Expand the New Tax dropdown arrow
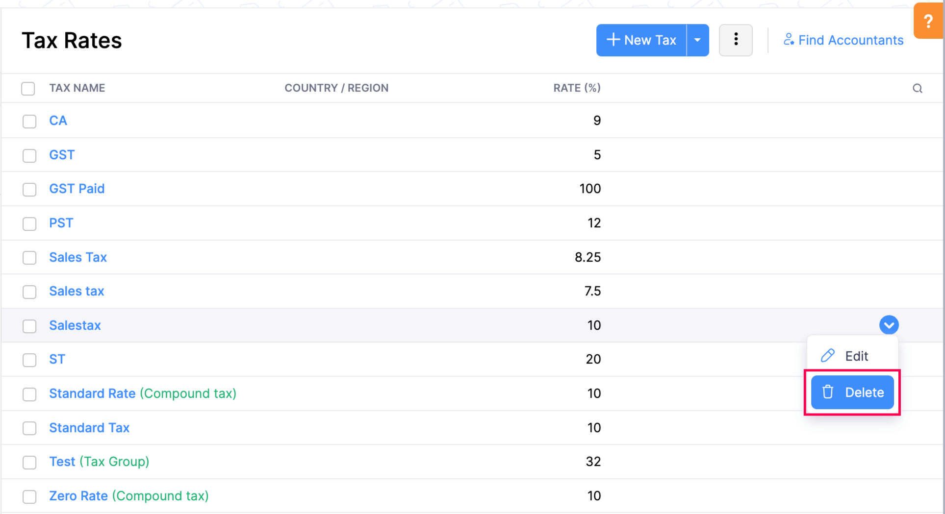This screenshot has width=945, height=514. click(697, 40)
